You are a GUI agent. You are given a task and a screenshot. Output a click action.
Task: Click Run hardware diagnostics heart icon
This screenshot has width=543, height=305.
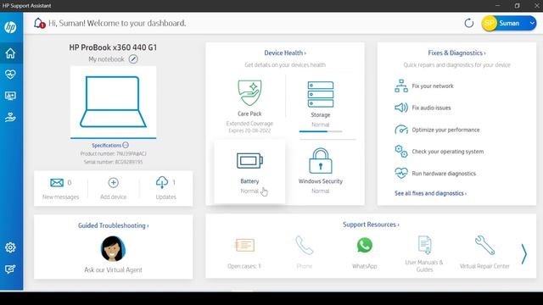click(x=401, y=173)
